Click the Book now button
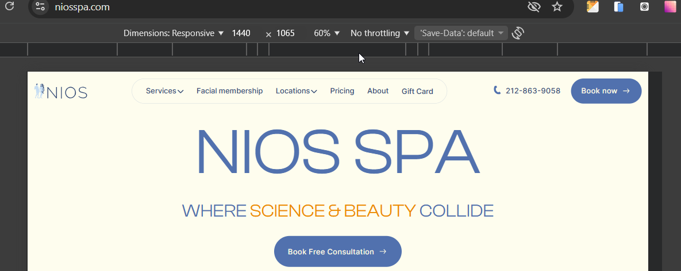Viewport: 681px width, 271px height. [606, 91]
